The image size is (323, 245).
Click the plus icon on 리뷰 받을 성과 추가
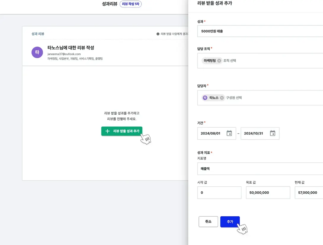click(x=107, y=131)
